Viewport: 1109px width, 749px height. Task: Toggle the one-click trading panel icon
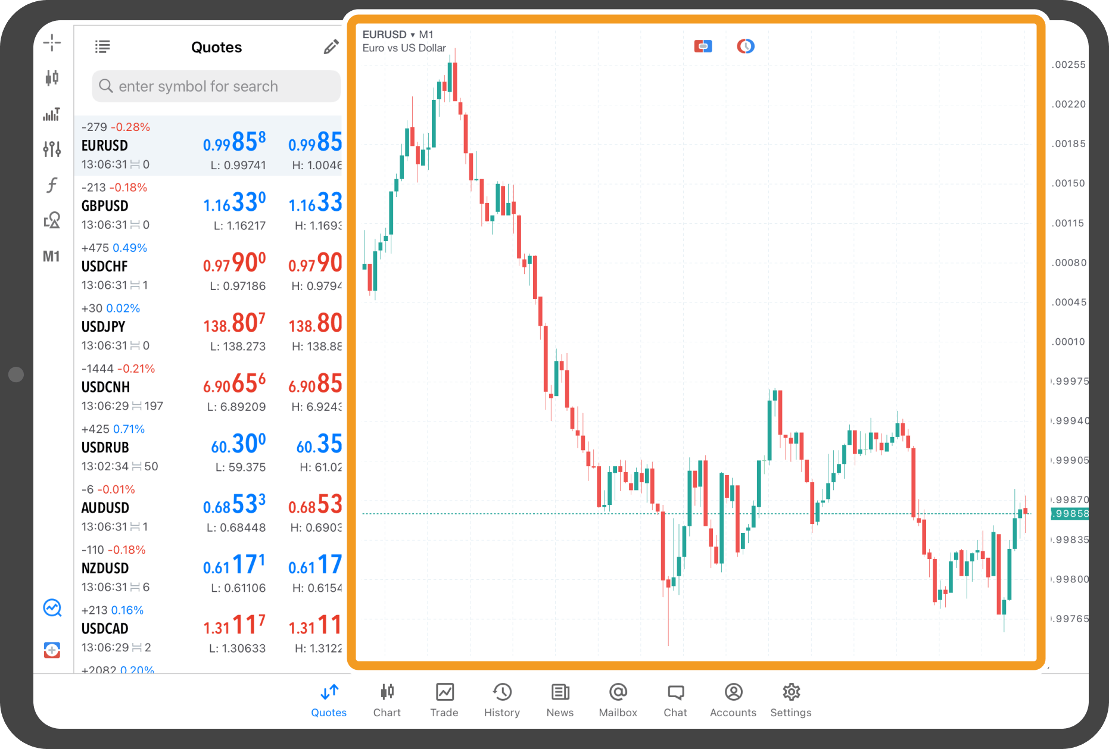(x=703, y=46)
